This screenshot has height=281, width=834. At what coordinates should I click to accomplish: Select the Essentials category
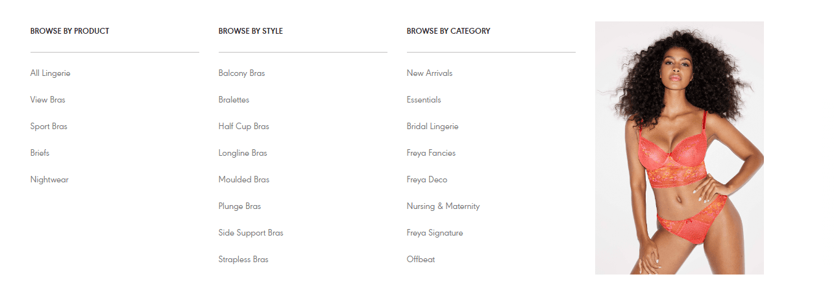tap(424, 100)
